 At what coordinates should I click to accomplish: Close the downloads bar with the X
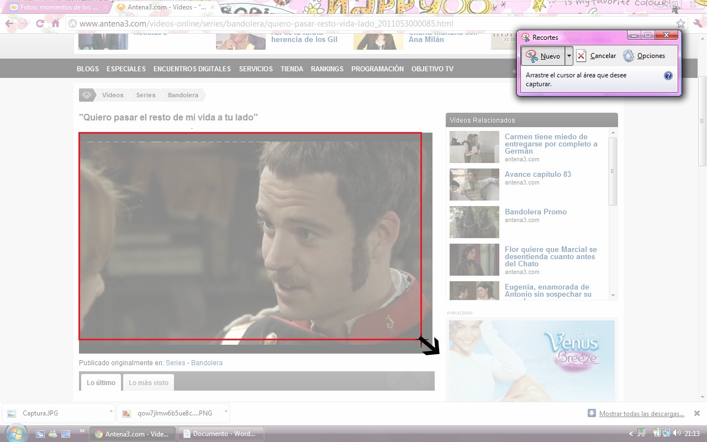pyautogui.click(x=697, y=413)
